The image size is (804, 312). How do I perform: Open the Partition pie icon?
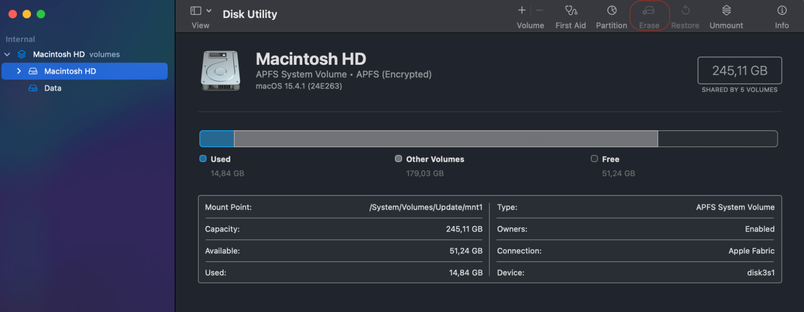(x=612, y=10)
